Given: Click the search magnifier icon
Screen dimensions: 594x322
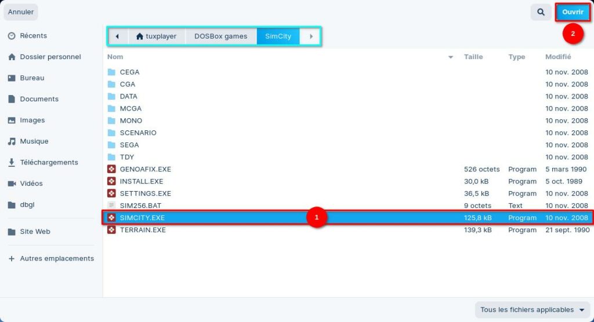Looking at the screenshot, I should pos(541,12).
